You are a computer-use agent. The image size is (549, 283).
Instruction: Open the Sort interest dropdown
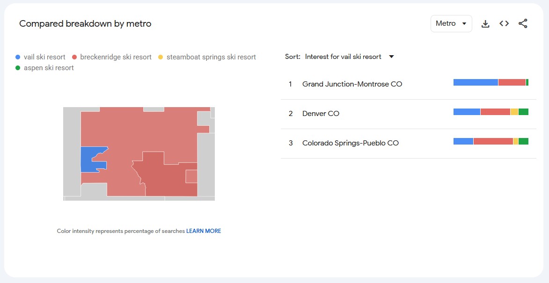point(391,57)
